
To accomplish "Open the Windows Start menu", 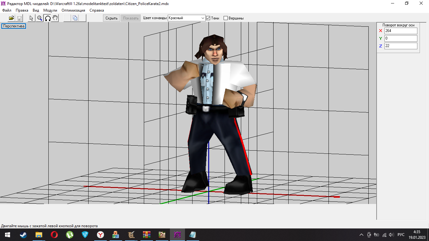I will point(7,235).
